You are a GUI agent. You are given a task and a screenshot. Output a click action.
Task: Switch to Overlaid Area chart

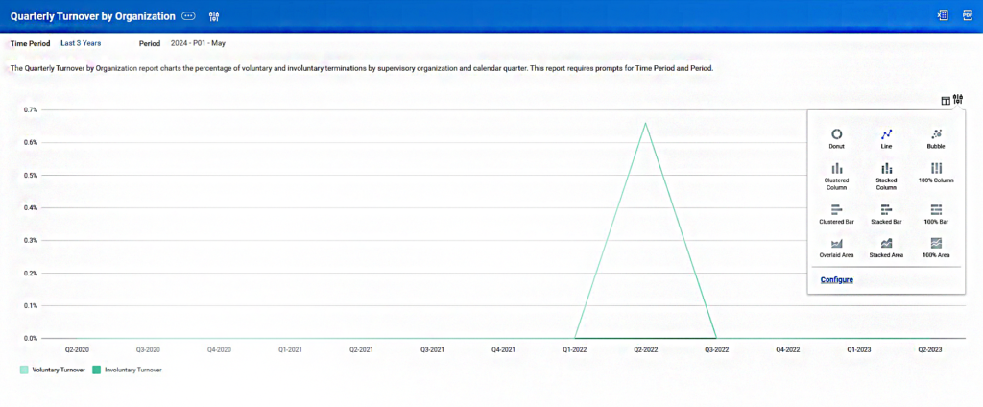pyautogui.click(x=836, y=248)
